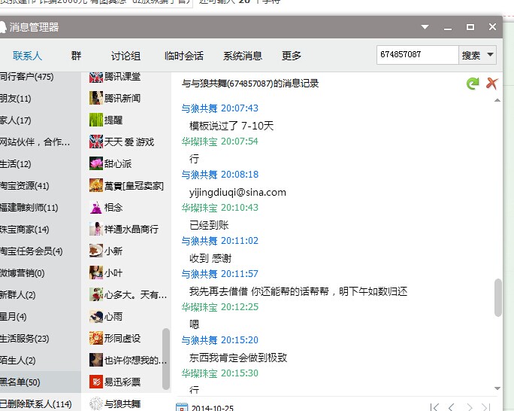Viewport: 514px width, 411px height.
Task: Click the message pane scroll up arrow
Action: coord(497,100)
